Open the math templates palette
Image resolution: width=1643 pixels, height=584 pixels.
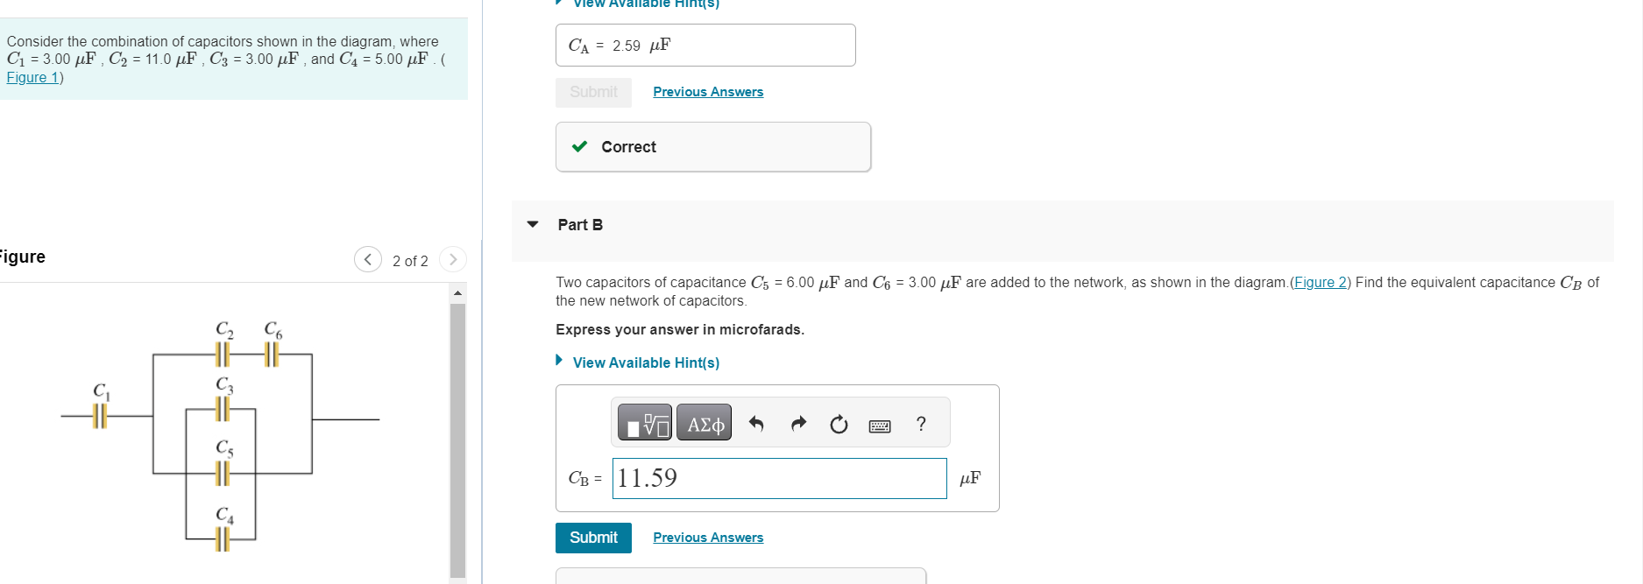644,423
